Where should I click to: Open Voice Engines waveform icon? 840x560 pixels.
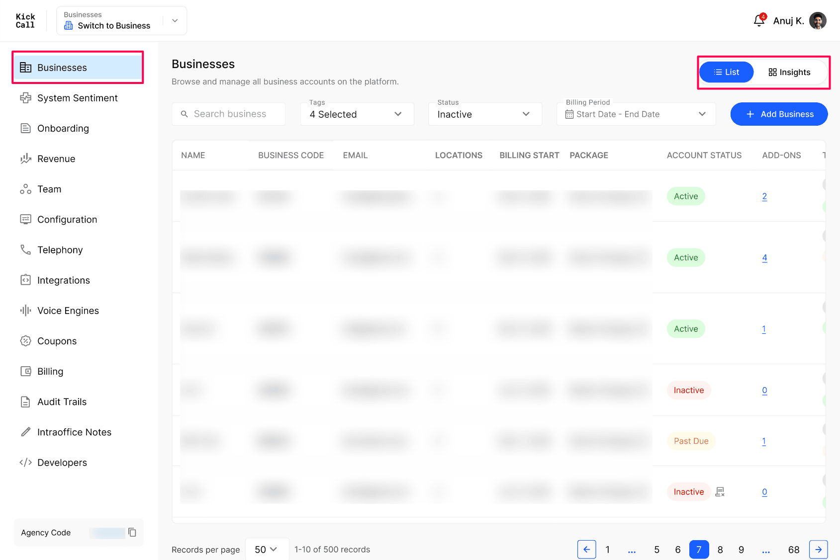point(25,311)
